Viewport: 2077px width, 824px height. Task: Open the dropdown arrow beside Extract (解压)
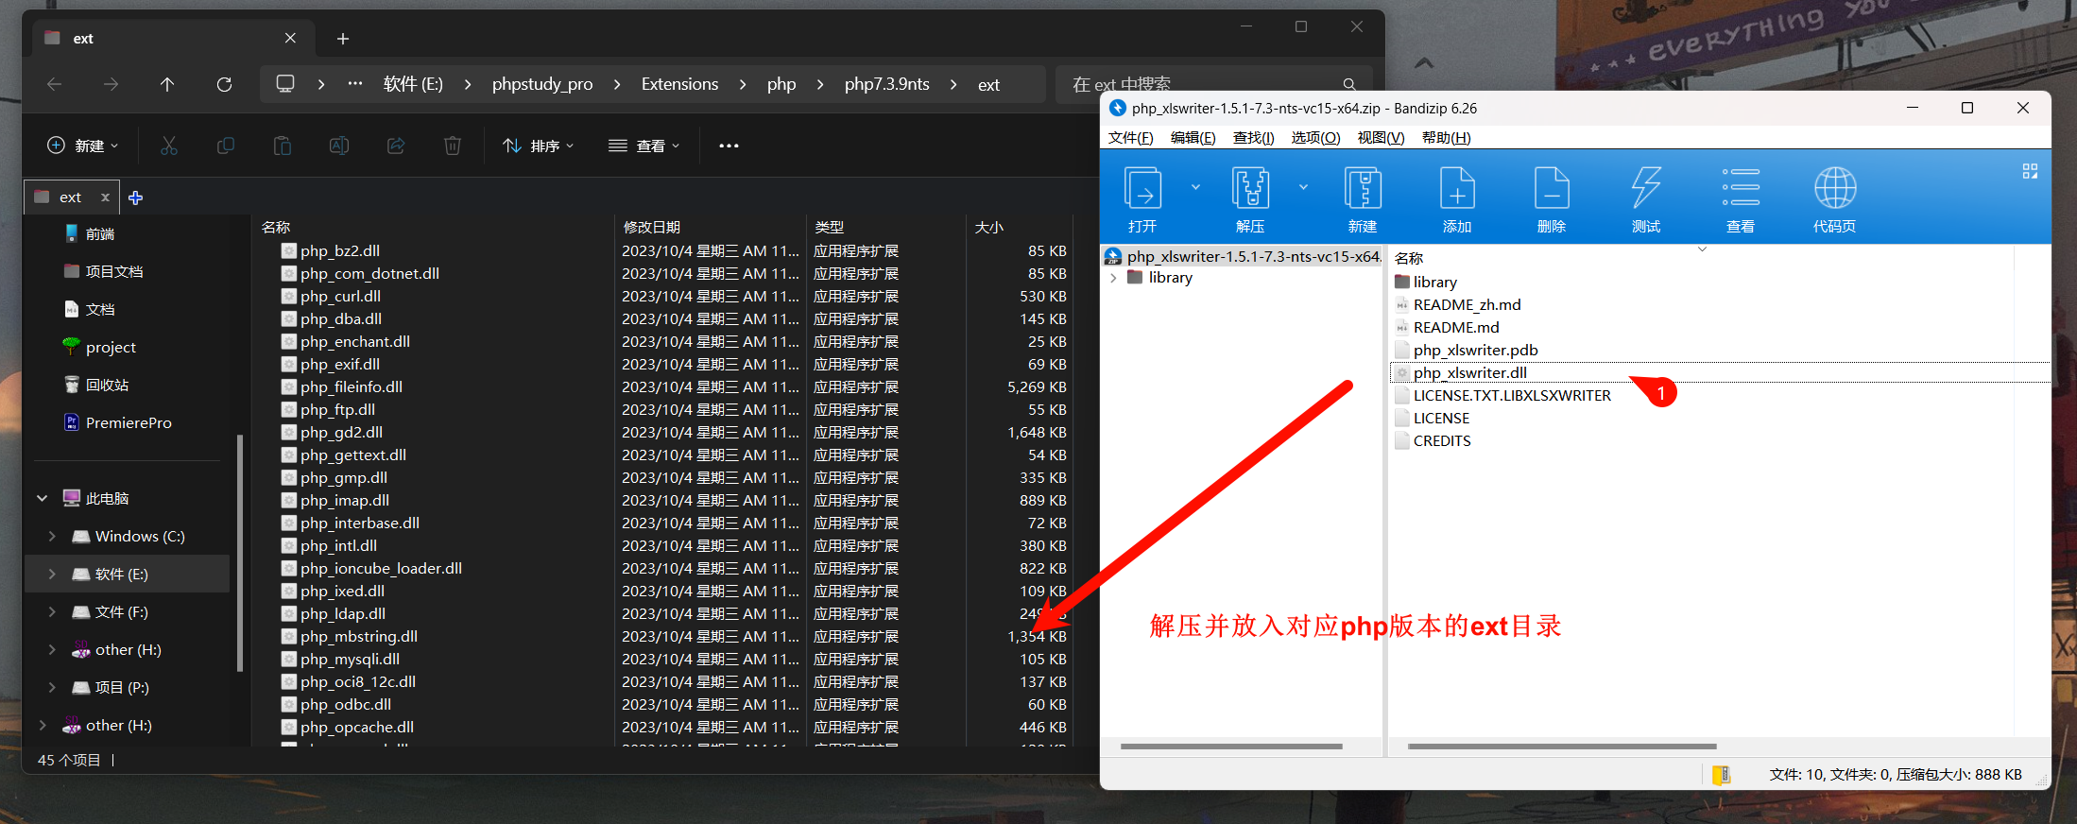tap(1303, 187)
